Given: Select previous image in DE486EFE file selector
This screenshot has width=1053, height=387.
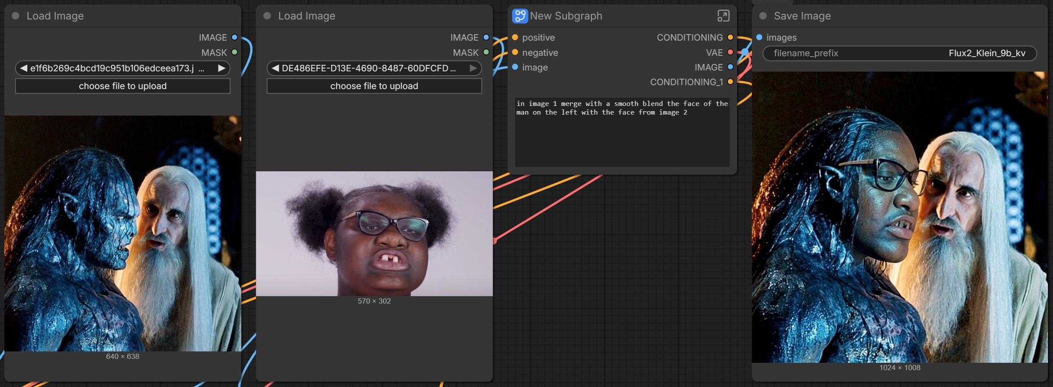Looking at the screenshot, I should pyautogui.click(x=275, y=68).
